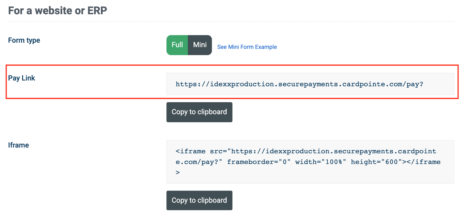Click "<iframe" opening tag in the code box
Viewport: 463px width, 216px height.
pyautogui.click(x=190, y=151)
